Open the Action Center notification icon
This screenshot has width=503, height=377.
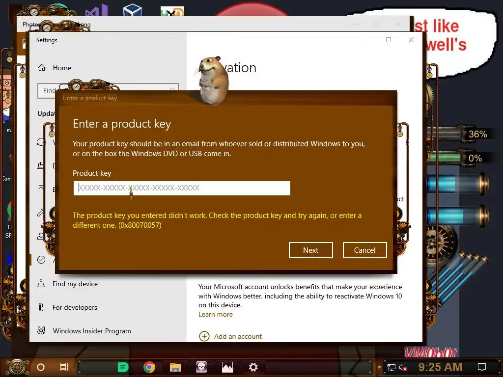tap(482, 367)
